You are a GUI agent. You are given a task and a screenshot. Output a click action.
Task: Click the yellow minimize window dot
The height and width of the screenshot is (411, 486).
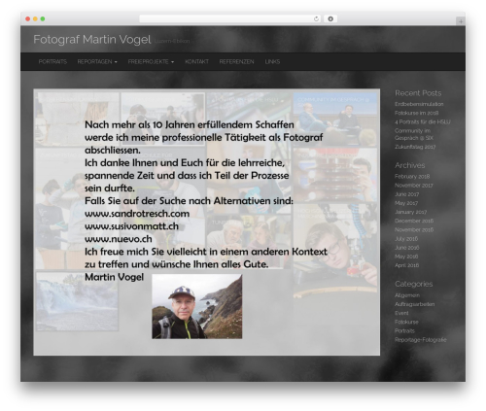(x=35, y=19)
